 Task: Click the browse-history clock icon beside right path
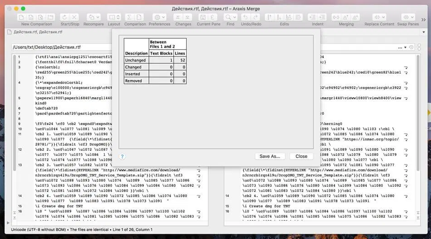(411, 47)
